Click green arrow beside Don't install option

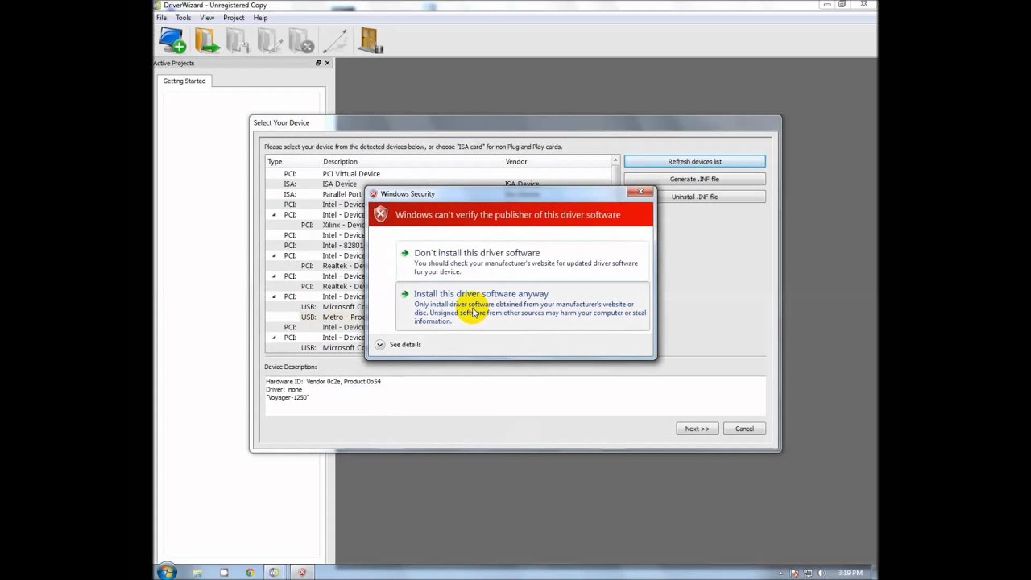pos(405,253)
